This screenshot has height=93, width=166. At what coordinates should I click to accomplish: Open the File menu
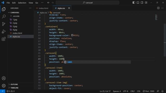tap(8, 3)
